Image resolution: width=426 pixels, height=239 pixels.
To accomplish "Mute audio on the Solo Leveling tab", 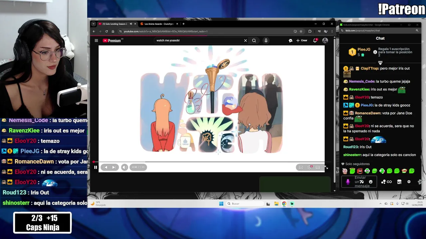I will tap(131, 24).
